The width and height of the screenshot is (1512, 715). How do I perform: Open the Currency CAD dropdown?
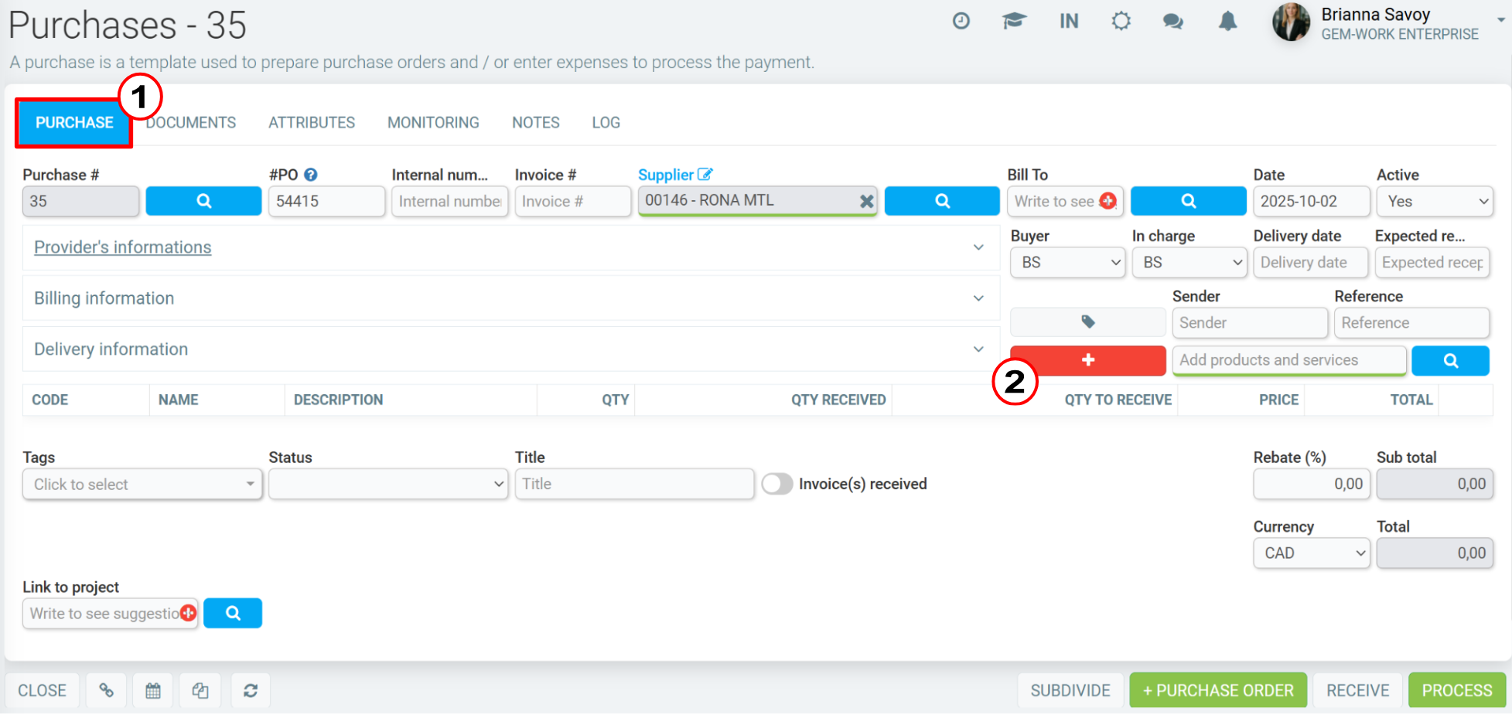[1312, 553]
